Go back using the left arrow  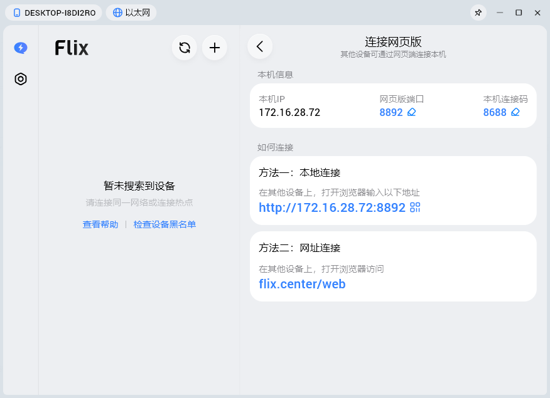pos(260,46)
